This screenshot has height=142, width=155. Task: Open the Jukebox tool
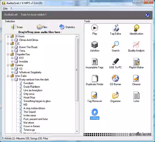click(x=95, y=47)
